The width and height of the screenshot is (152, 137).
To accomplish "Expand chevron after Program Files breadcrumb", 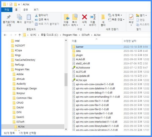I will pos(79,35).
